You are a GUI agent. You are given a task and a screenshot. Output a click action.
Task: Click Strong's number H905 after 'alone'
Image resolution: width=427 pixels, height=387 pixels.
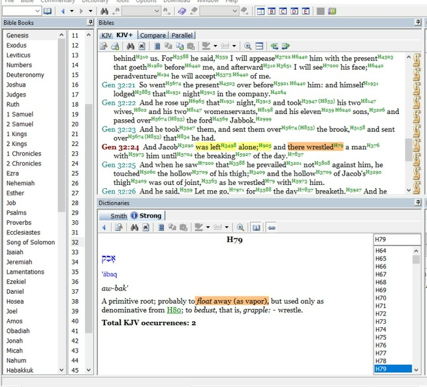[x=265, y=145]
